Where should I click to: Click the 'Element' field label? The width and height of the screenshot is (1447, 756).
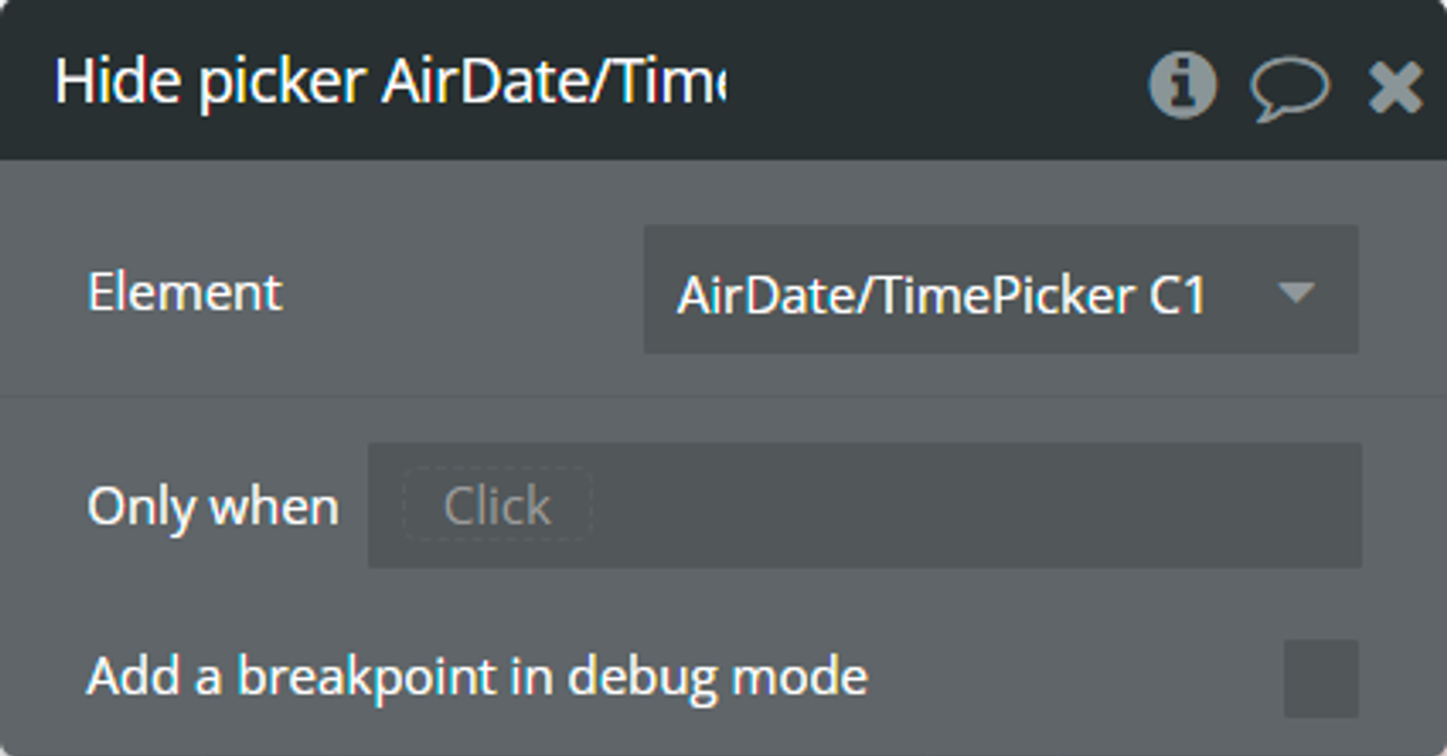(184, 292)
